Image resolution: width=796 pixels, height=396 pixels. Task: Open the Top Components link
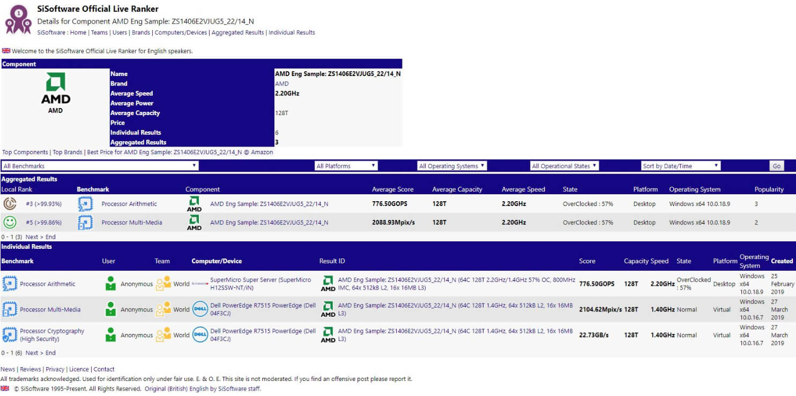[25, 152]
